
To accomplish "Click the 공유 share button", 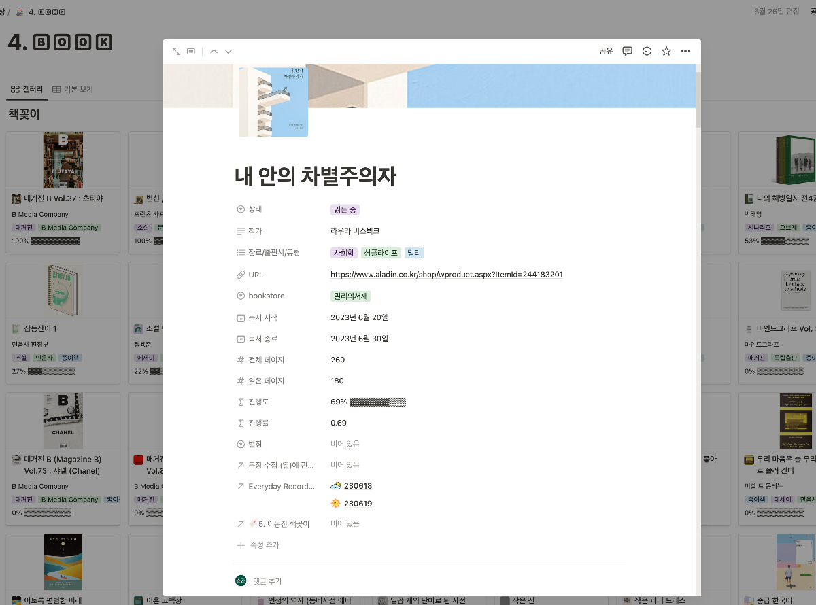I will click(606, 51).
